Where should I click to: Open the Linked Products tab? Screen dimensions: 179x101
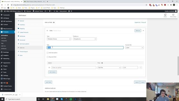(24, 33)
